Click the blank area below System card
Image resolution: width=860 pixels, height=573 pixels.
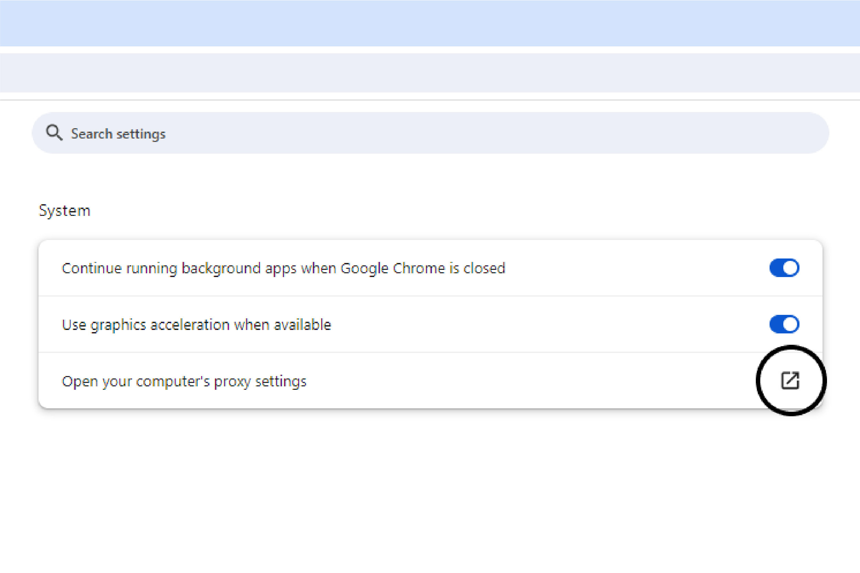pyautogui.click(x=430, y=493)
